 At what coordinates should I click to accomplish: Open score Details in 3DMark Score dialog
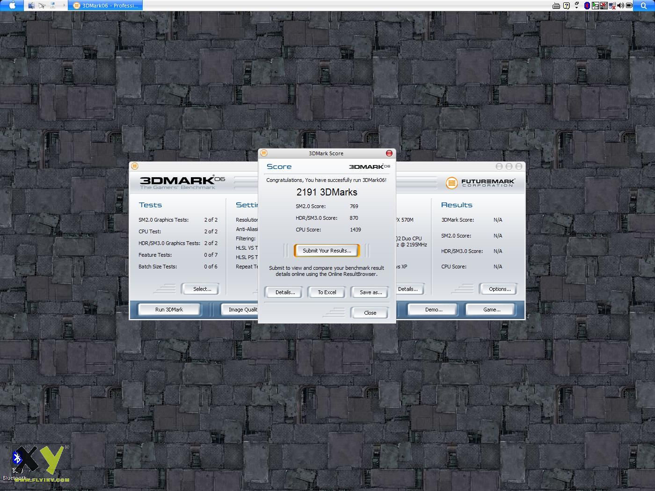coord(285,292)
